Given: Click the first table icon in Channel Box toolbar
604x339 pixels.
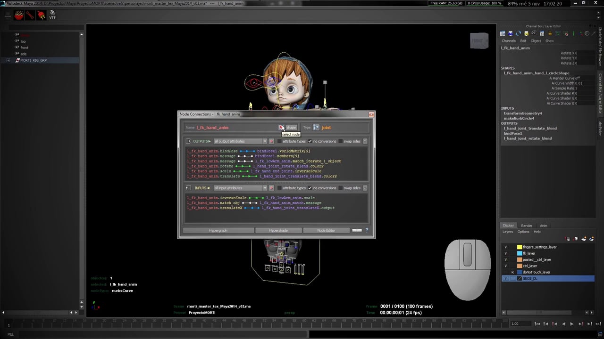Looking at the screenshot, I should (x=503, y=33).
